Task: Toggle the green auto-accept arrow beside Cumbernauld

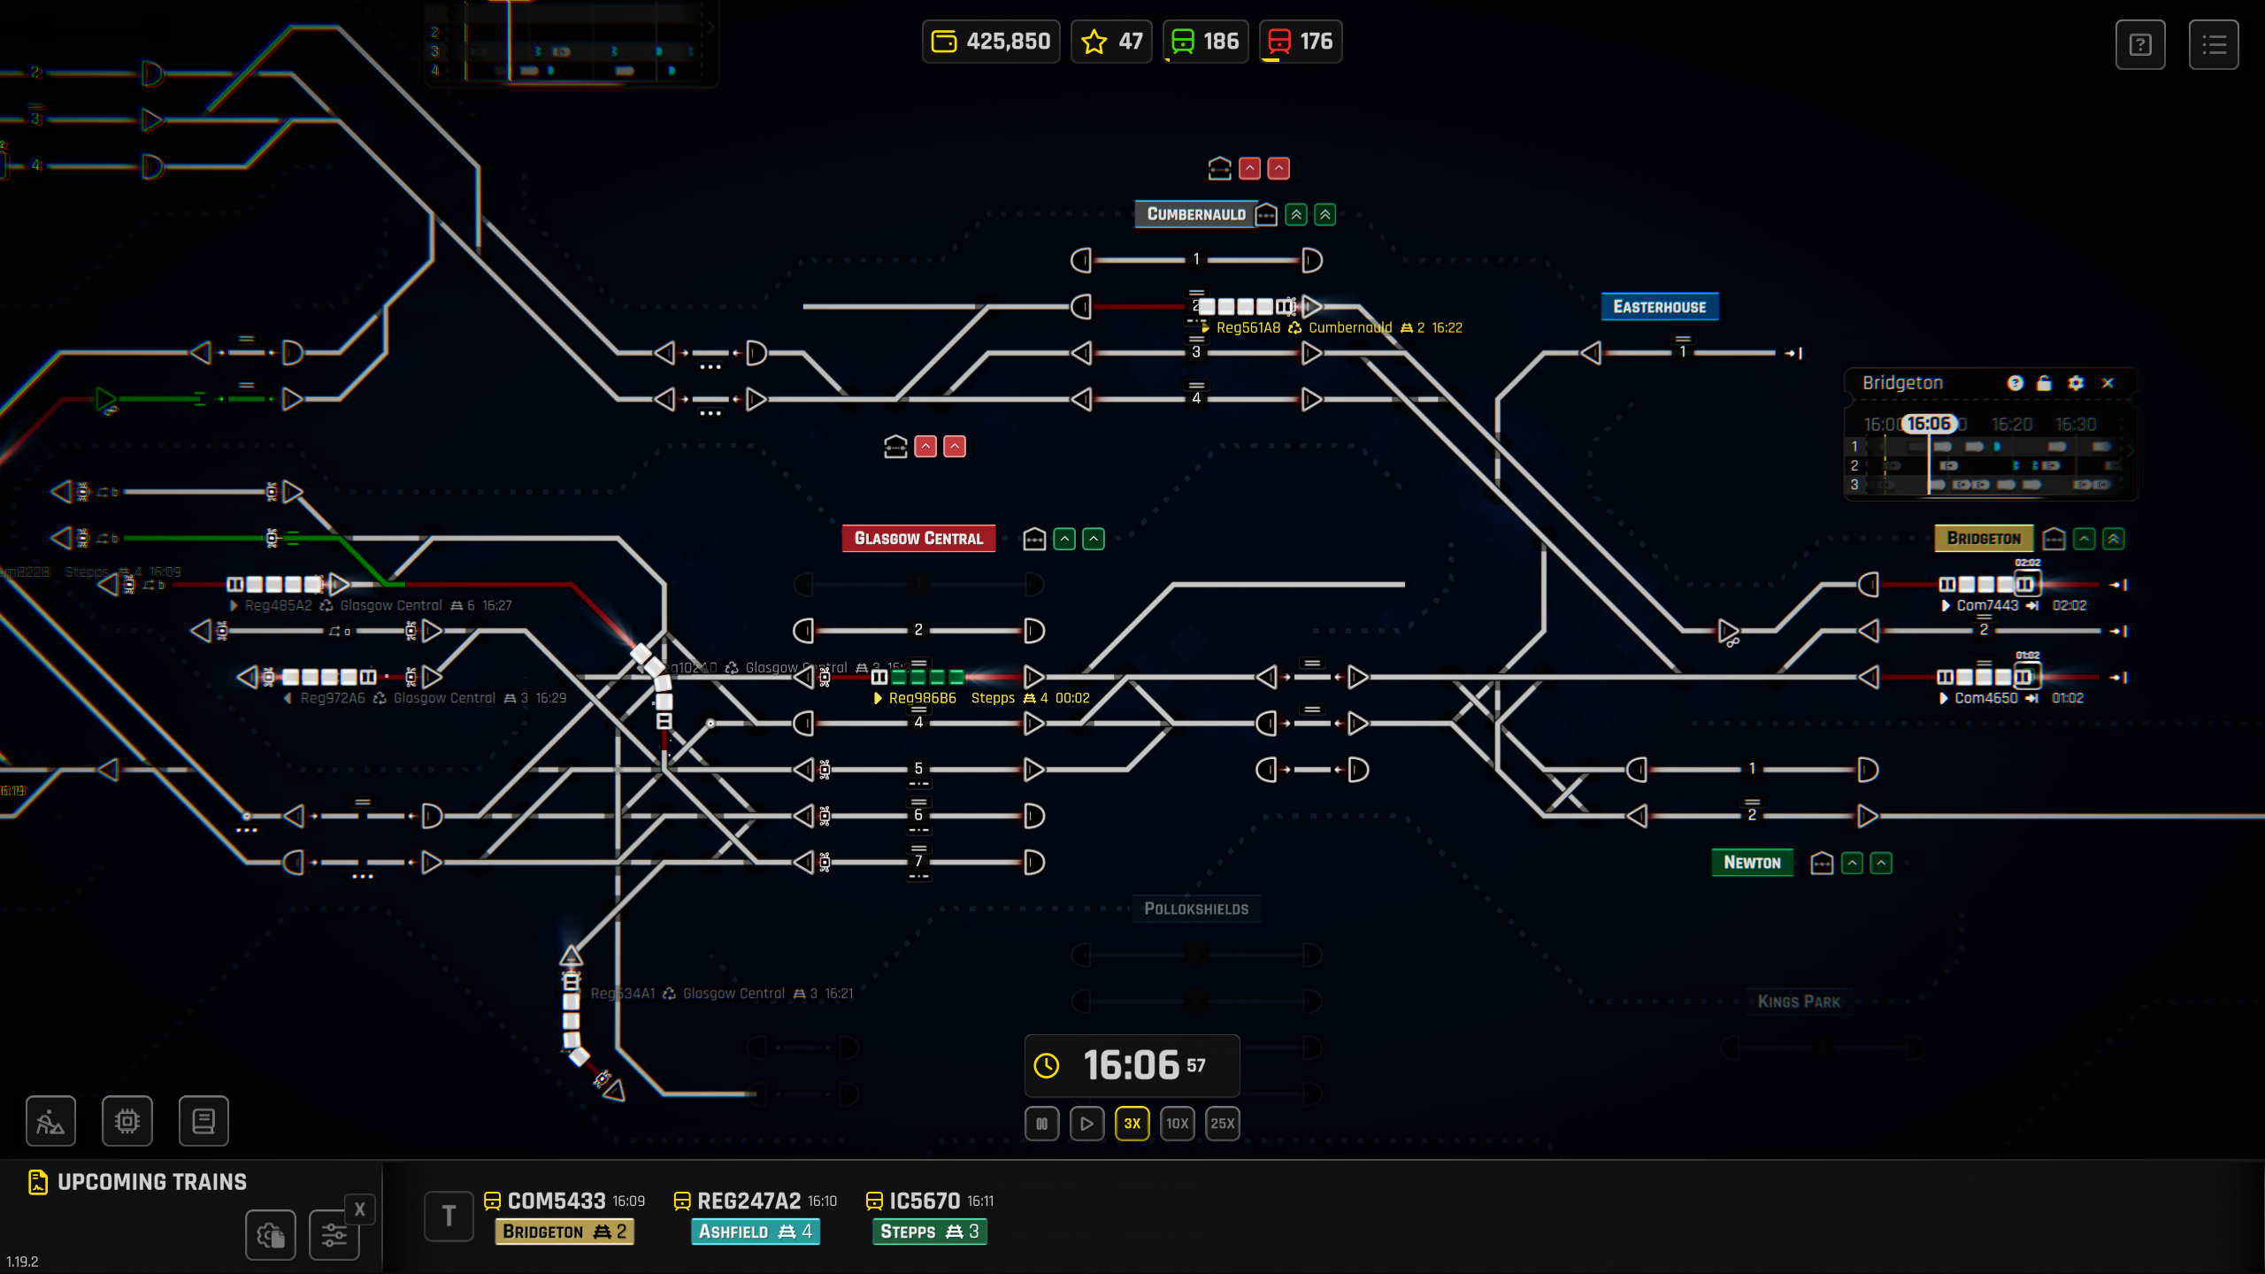Action: pos(1294,215)
